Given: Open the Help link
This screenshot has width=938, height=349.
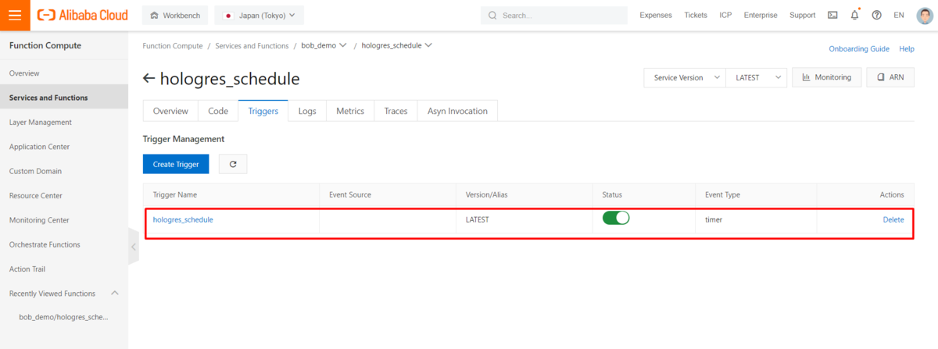Looking at the screenshot, I should [x=907, y=48].
